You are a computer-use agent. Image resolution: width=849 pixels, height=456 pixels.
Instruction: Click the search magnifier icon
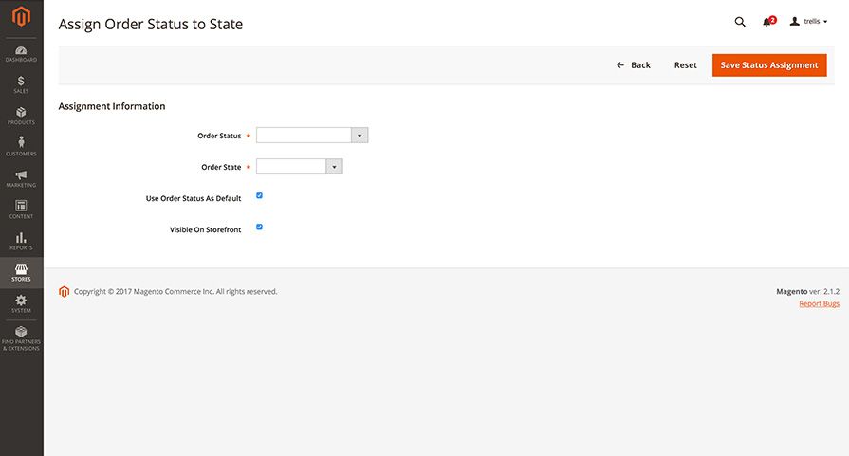pyautogui.click(x=740, y=22)
